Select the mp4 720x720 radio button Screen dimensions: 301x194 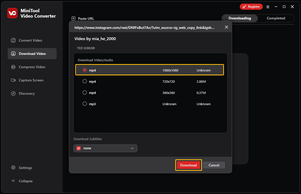(85, 81)
